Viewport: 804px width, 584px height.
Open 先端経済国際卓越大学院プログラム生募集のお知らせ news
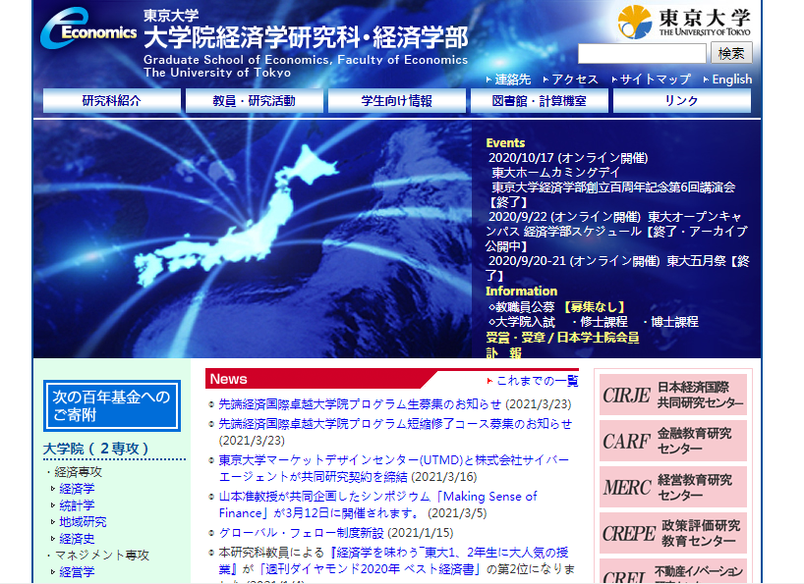[x=360, y=404]
